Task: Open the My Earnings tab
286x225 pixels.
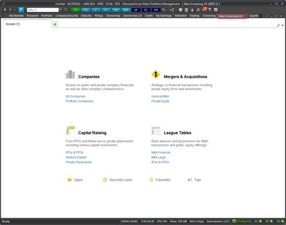Action: point(164,16)
